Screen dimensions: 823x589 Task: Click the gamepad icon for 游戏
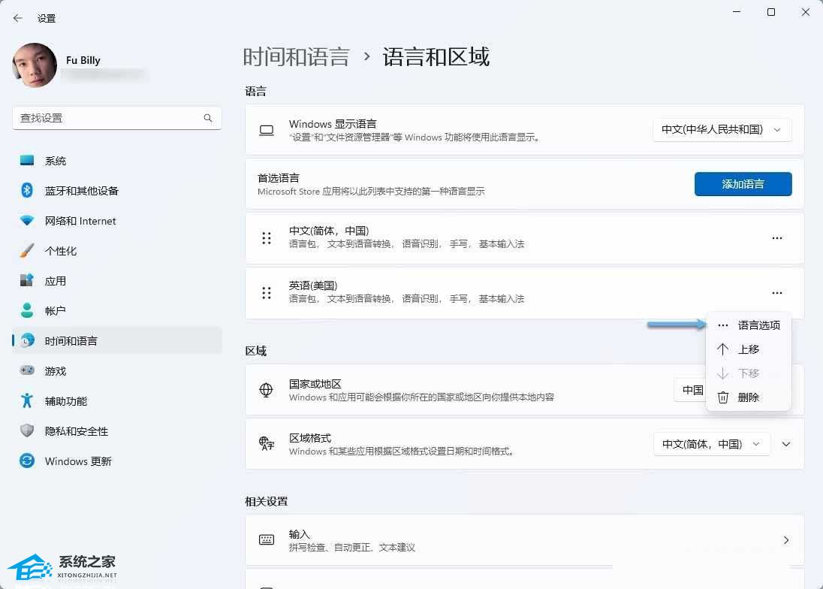pos(27,370)
